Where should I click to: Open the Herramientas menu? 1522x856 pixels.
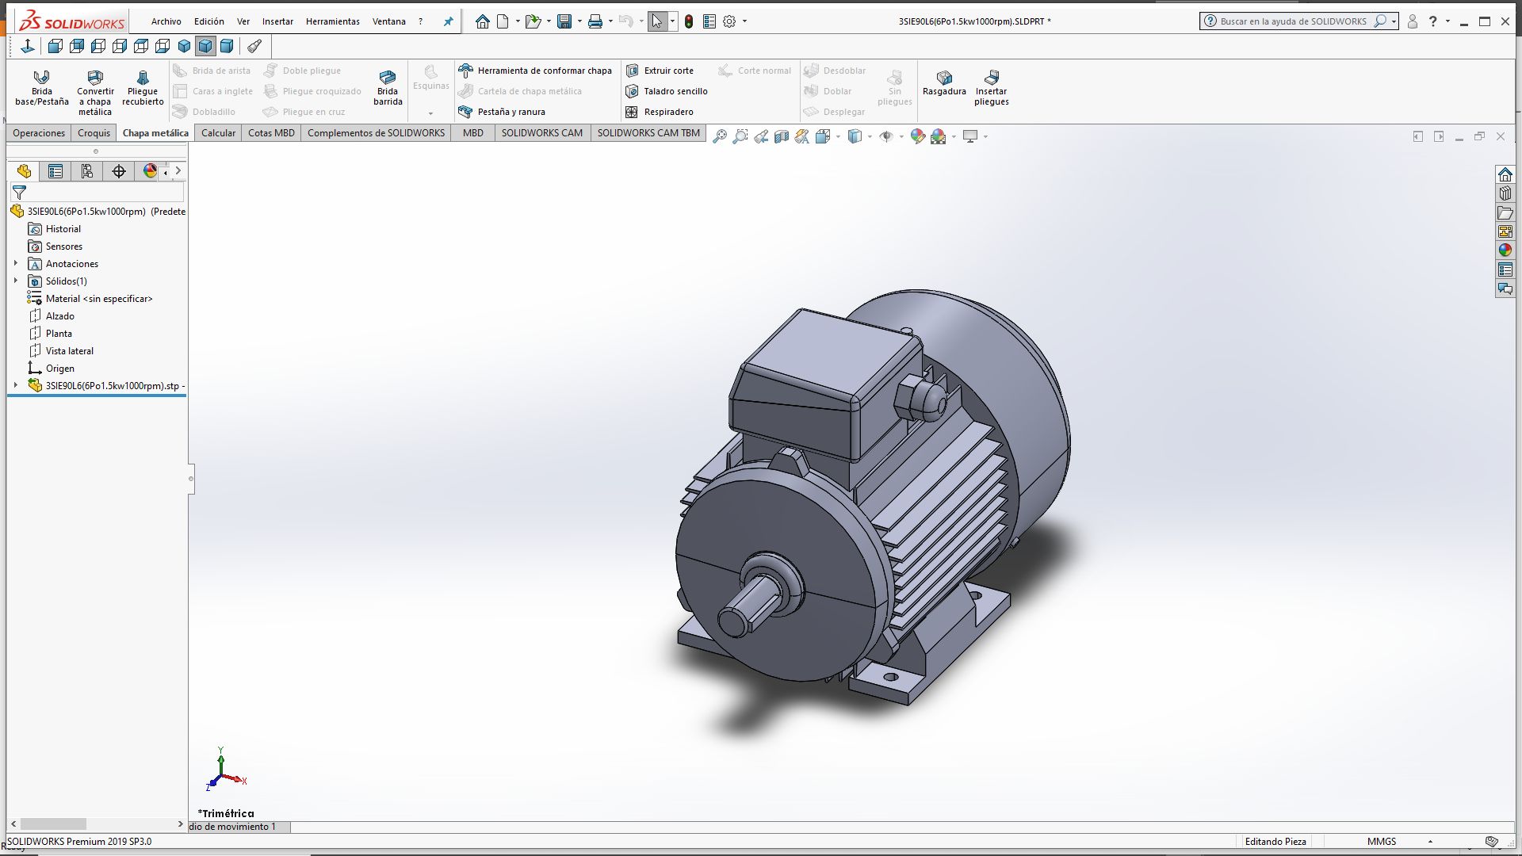(332, 21)
